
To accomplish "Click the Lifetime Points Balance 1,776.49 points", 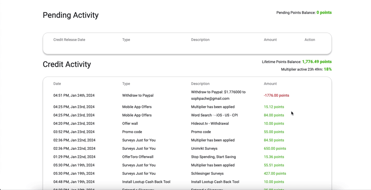I will tap(317, 62).
